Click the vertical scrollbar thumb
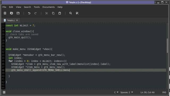This screenshot has height=96, width=170. pos(167,46)
